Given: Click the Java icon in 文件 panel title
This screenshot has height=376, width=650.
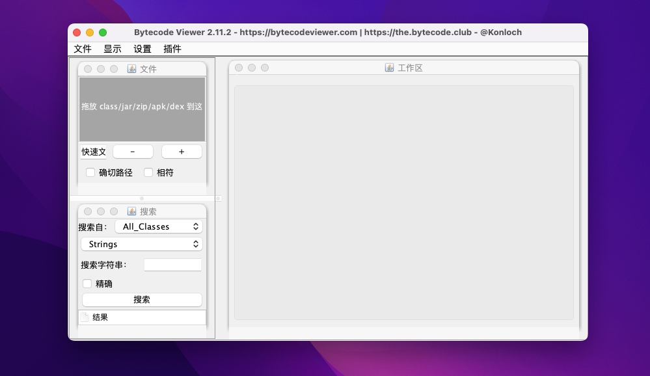Looking at the screenshot, I should click(132, 69).
